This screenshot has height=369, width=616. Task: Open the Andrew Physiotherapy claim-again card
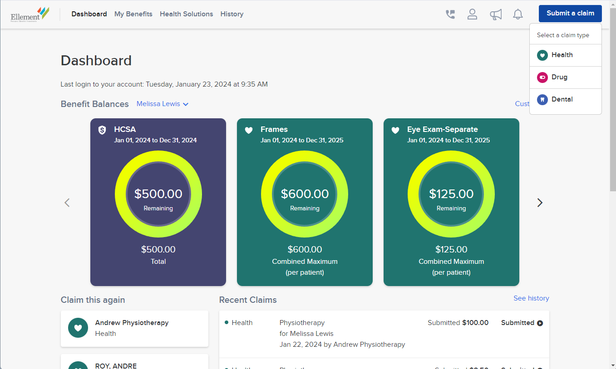(x=134, y=329)
